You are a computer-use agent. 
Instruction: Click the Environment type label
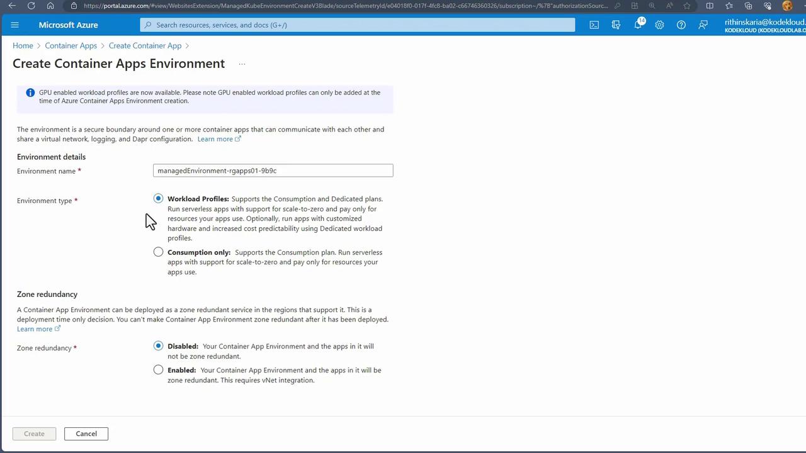(x=45, y=201)
